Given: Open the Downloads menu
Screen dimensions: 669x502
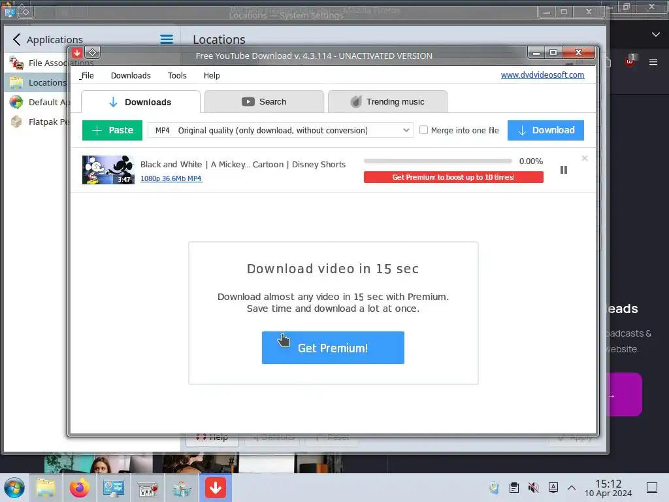Looking at the screenshot, I should (131, 76).
